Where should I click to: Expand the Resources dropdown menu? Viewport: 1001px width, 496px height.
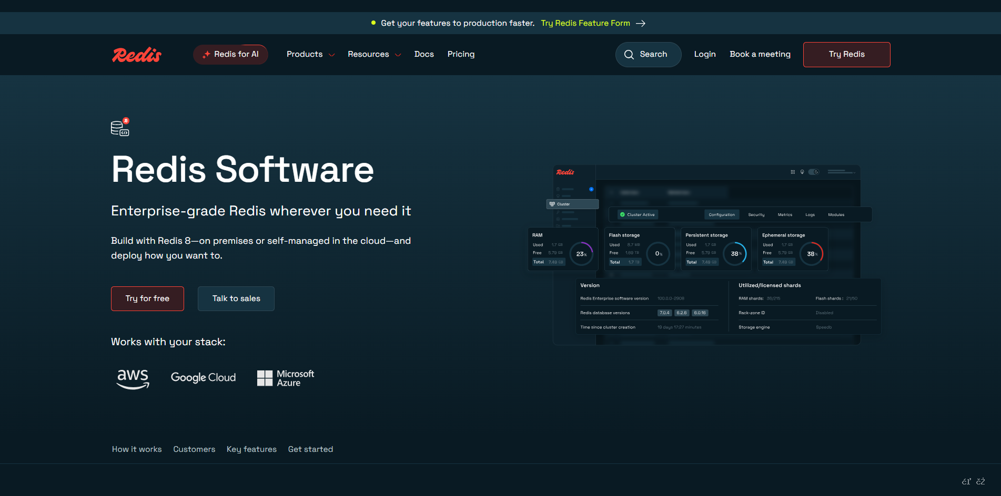tap(374, 55)
